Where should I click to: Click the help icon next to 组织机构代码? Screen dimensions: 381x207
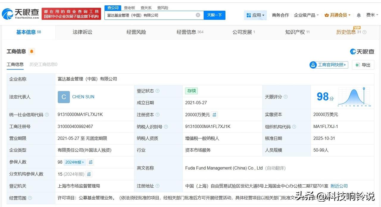click(294, 127)
